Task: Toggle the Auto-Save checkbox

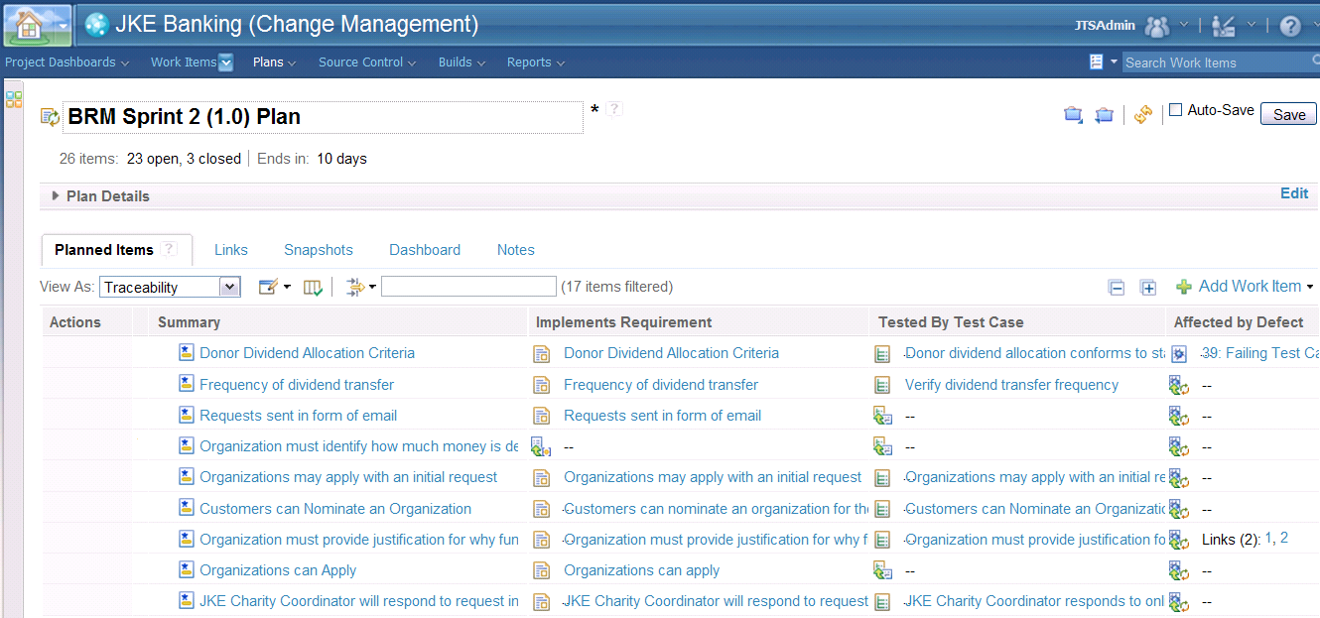Action: (1176, 110)
